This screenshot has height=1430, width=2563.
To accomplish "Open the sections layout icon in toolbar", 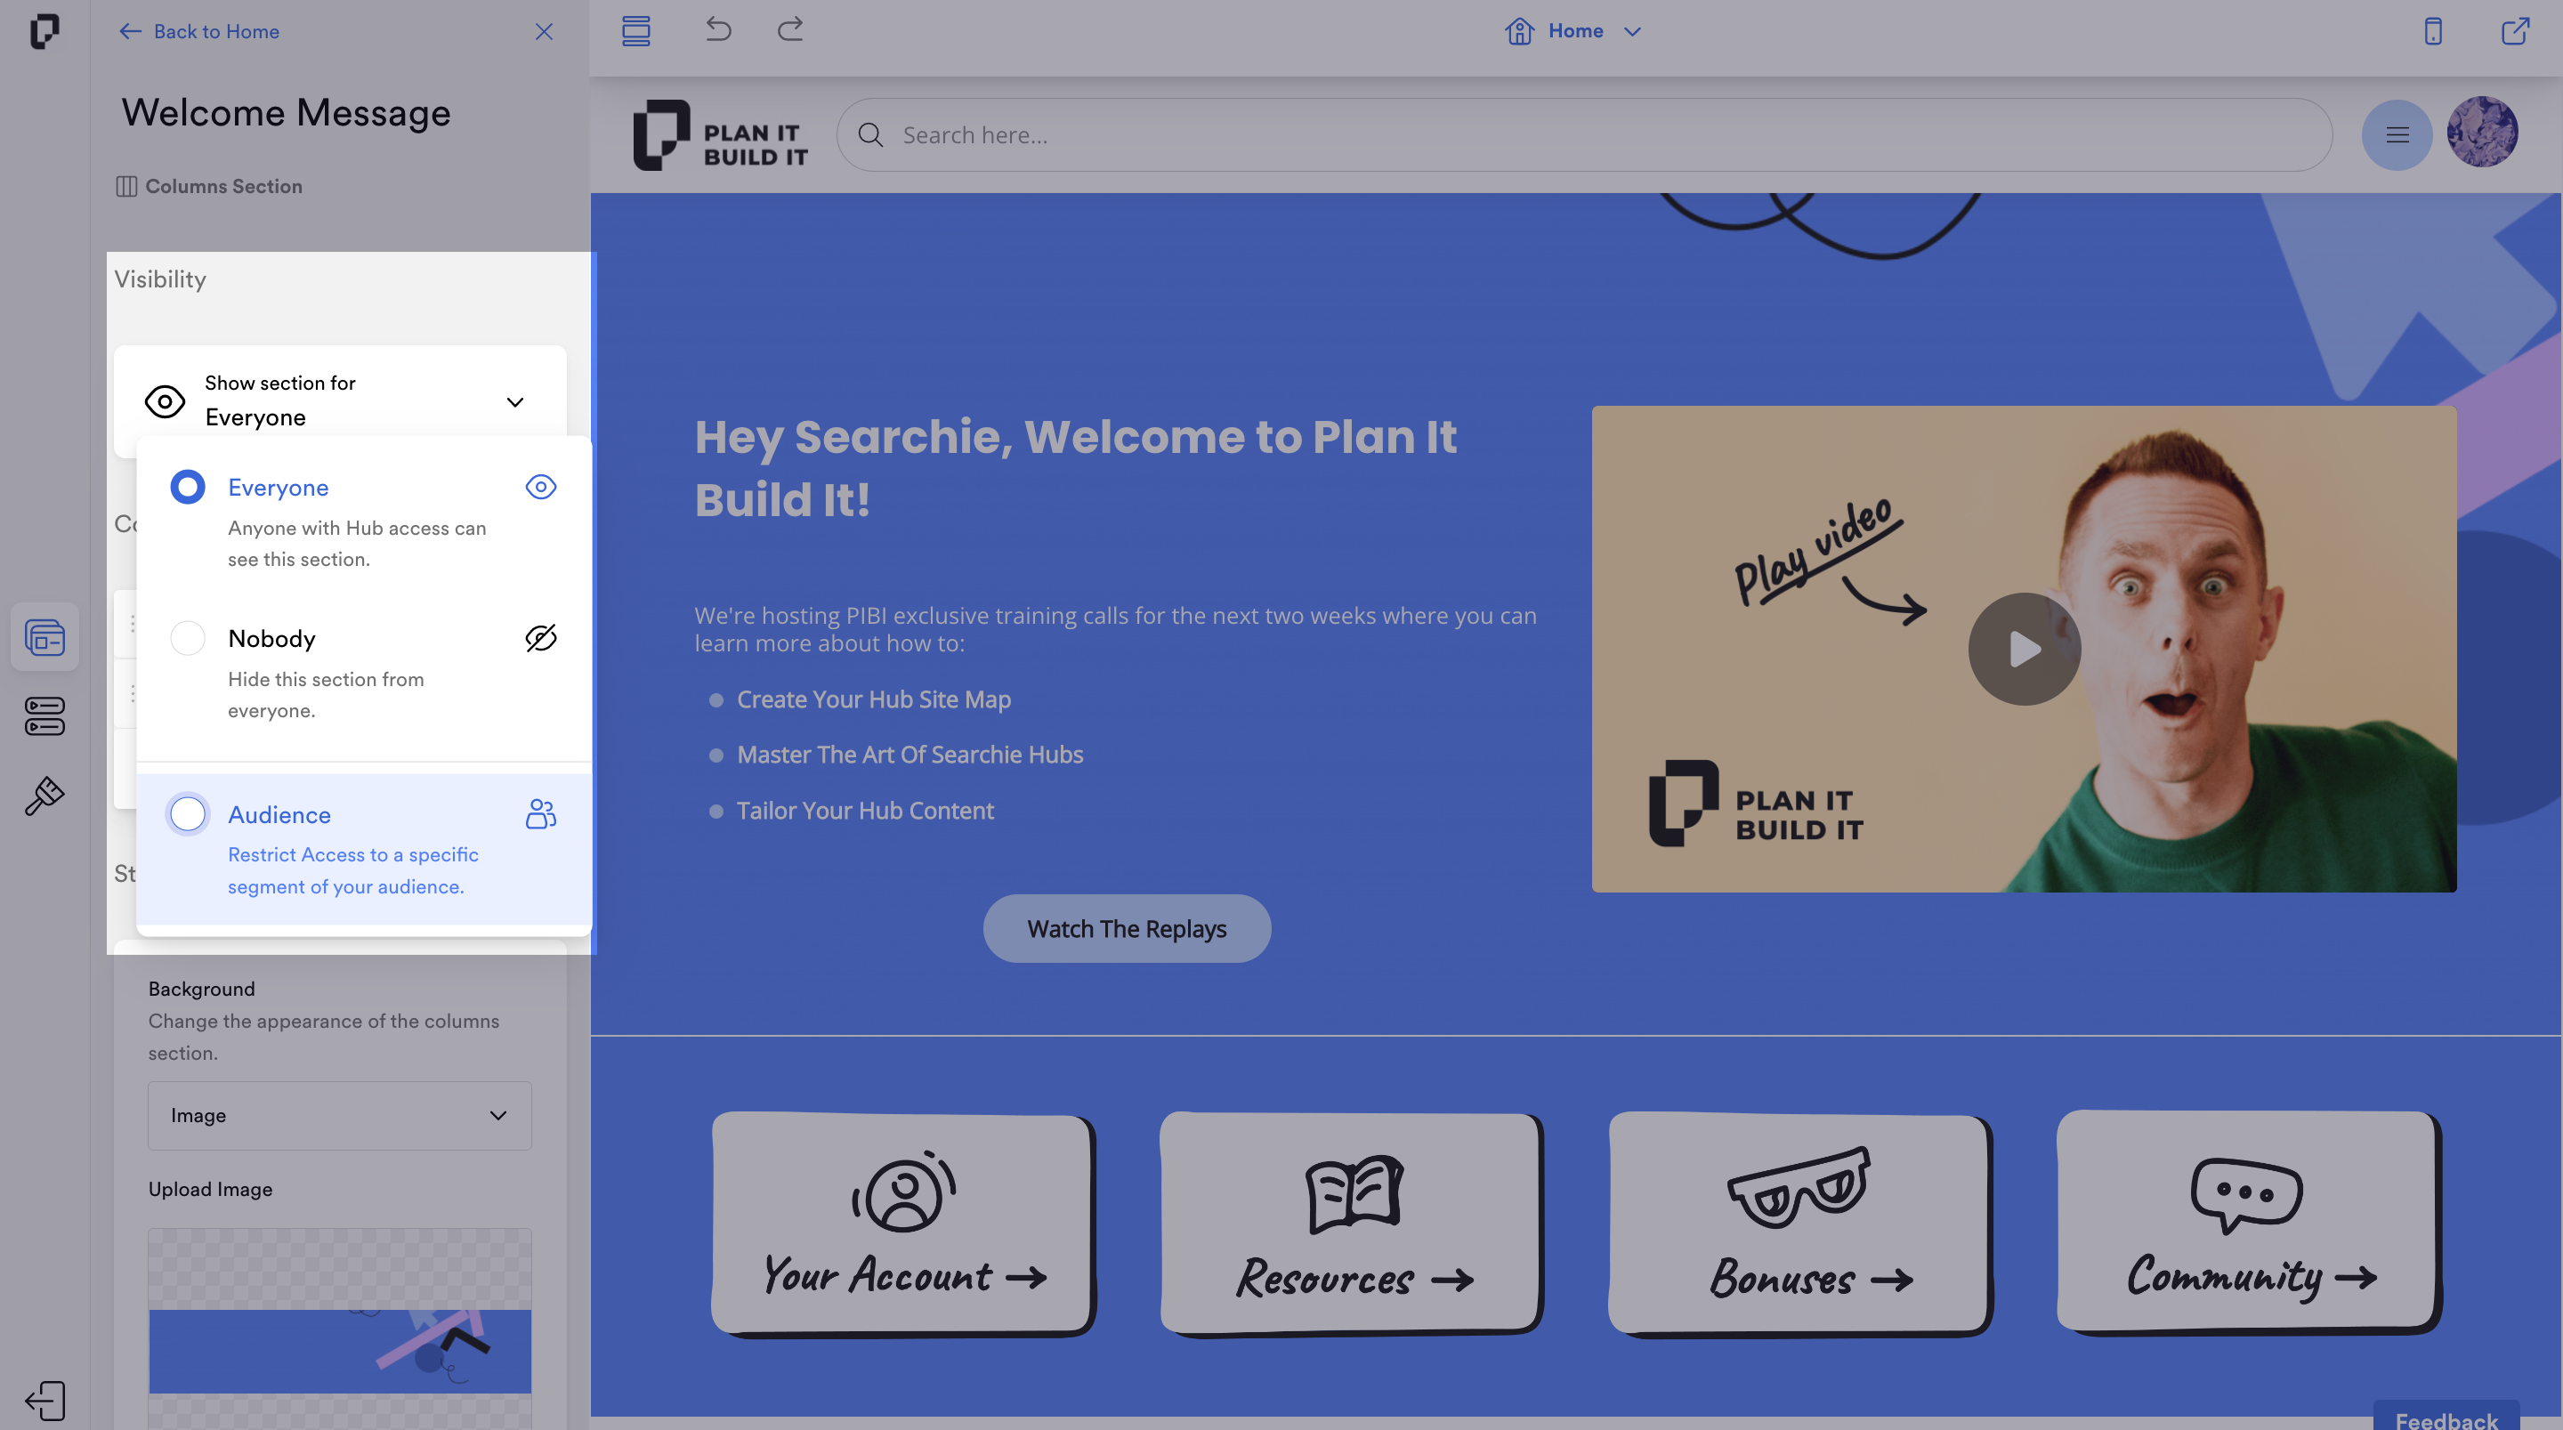I will point(635,30).
